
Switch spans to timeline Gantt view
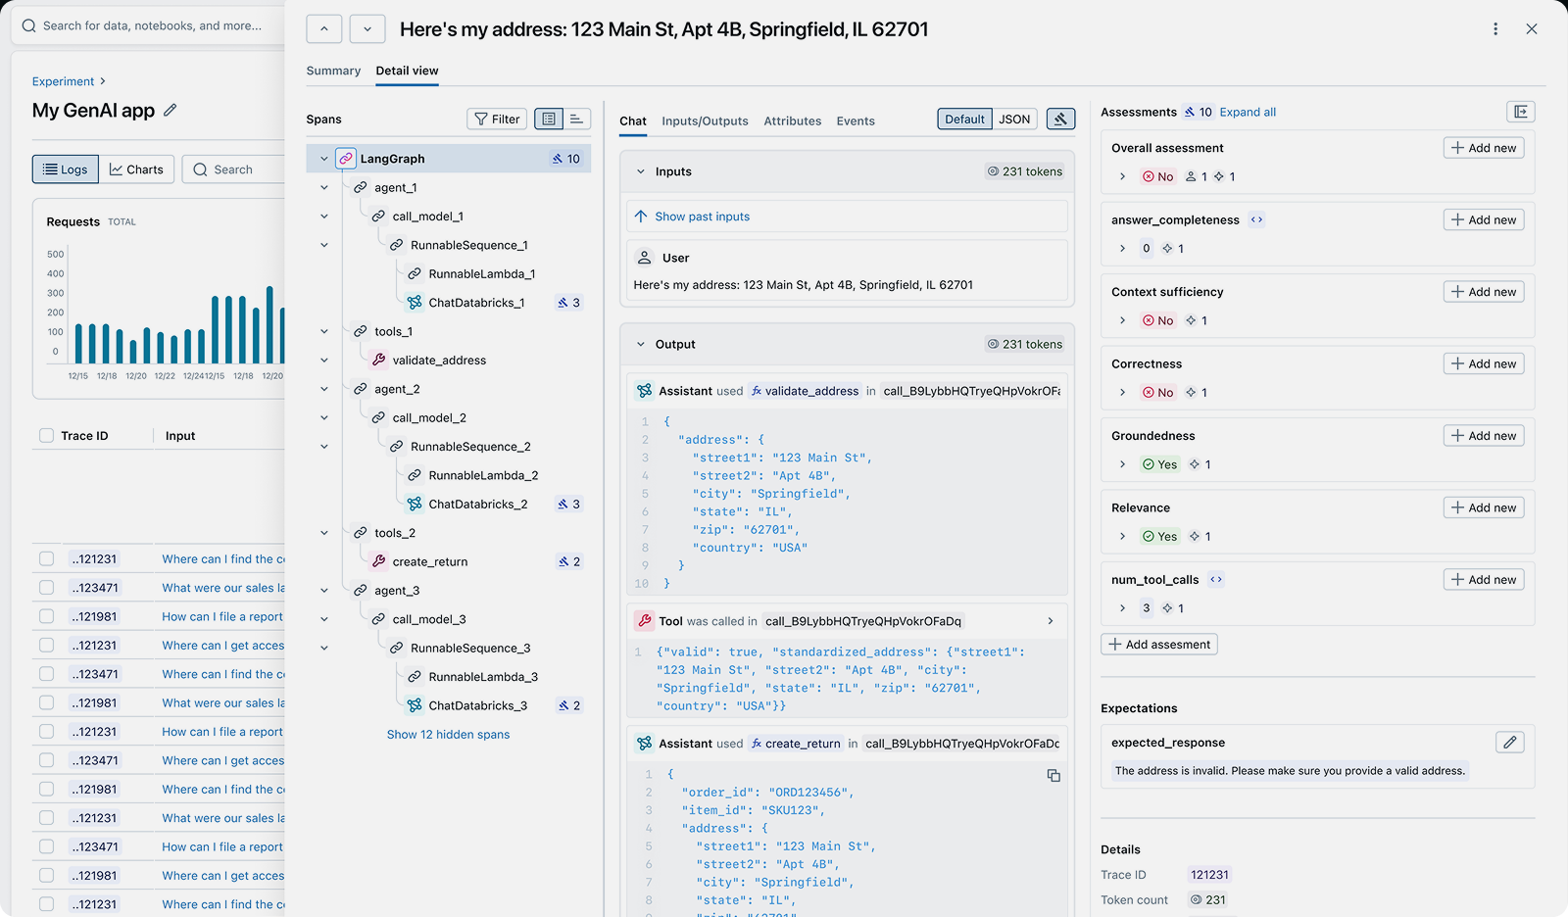(x=578, y=118)
